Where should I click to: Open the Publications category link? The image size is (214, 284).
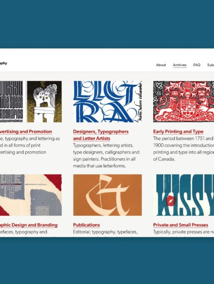(x=86, y=225)
